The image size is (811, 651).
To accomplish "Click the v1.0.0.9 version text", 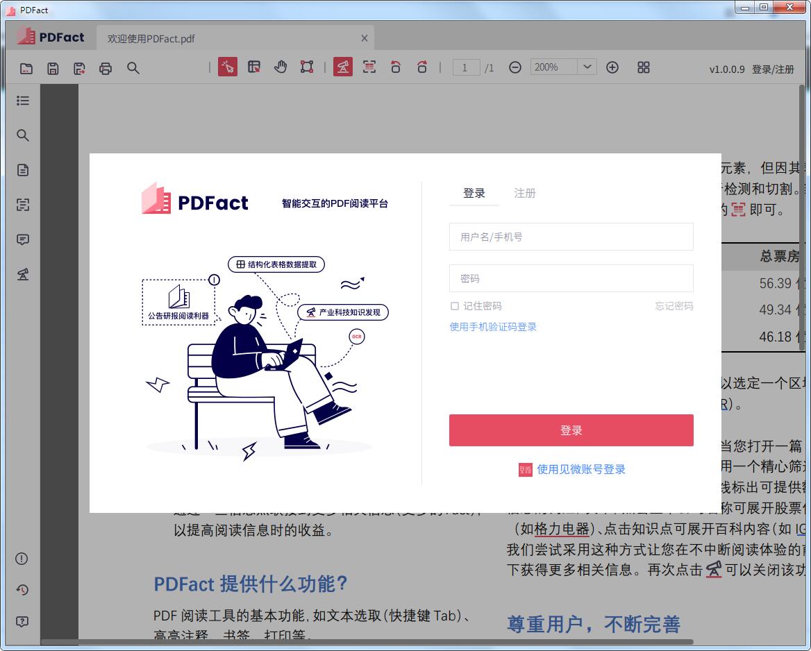I will click(x=727, y=69).
